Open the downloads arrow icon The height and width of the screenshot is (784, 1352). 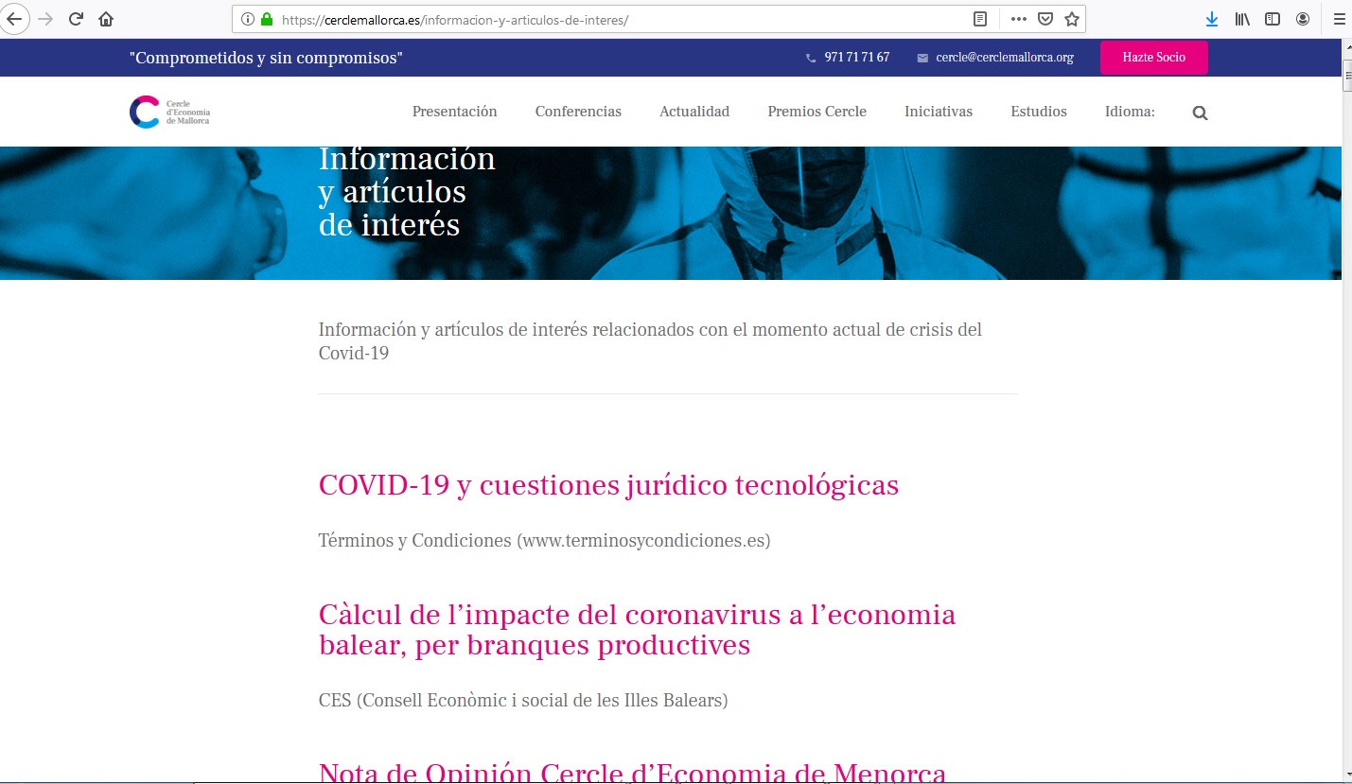point(1212,19)
